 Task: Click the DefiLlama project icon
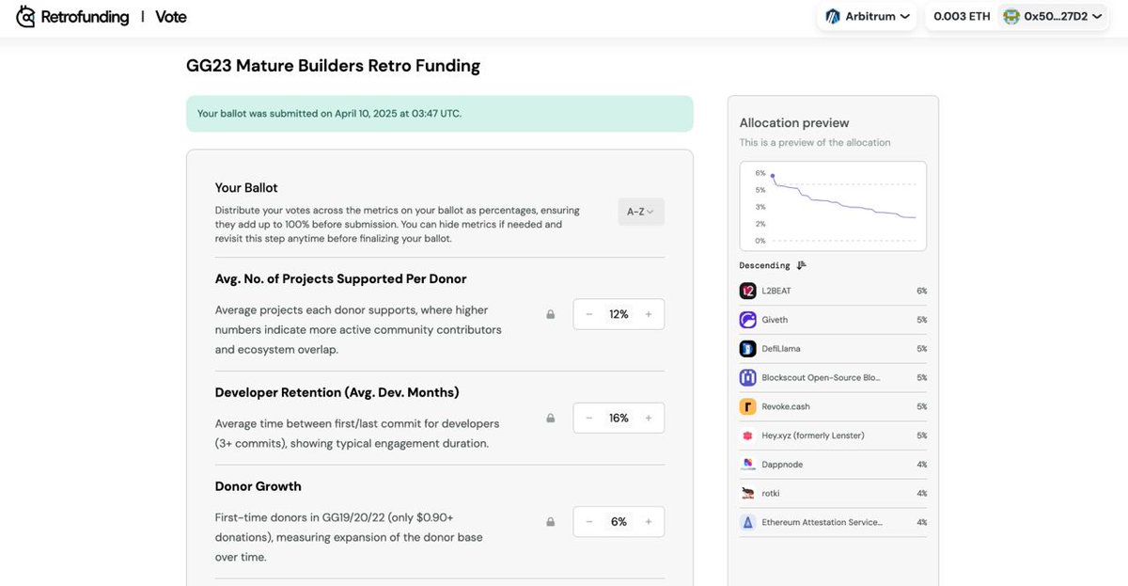pos(748,348)
